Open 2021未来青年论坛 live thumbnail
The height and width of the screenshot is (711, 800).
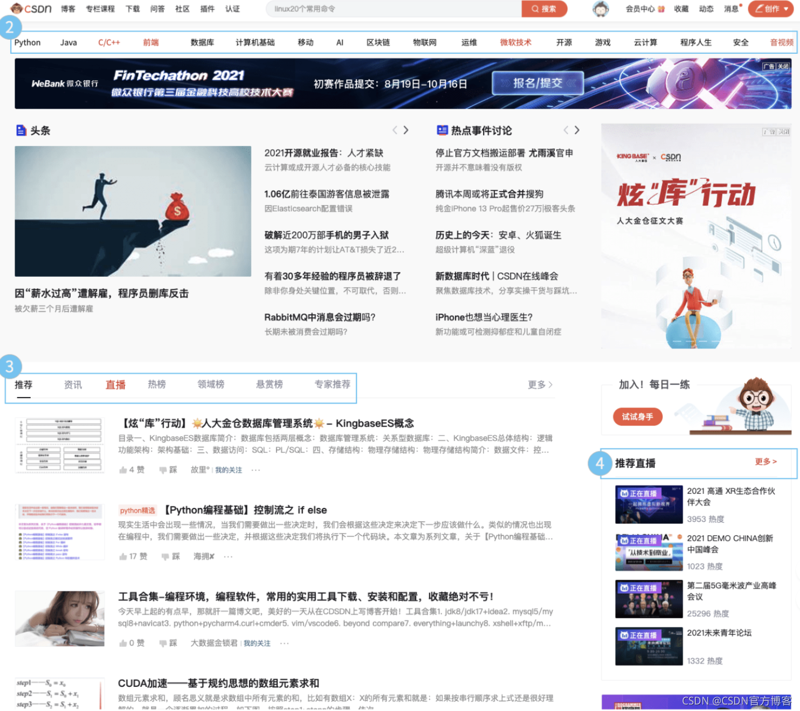click(x=649, y=646)
